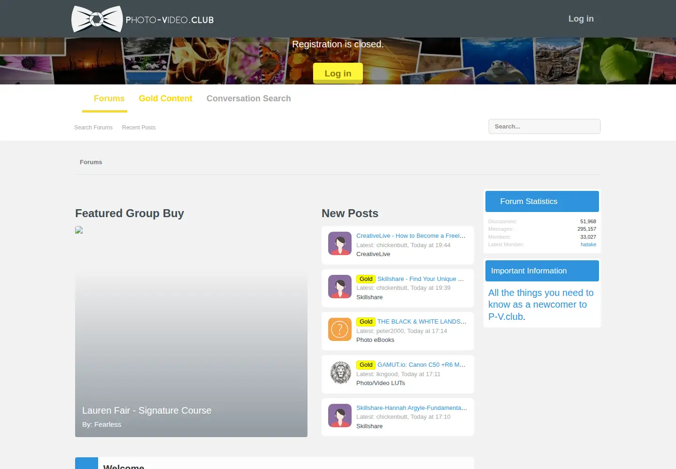This screenshot has height=469, width=676.
Task: Click the New Posts heading
Action: coord(350,213)
